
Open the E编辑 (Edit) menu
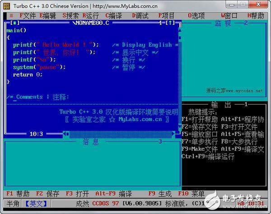[x=48, y=16]
